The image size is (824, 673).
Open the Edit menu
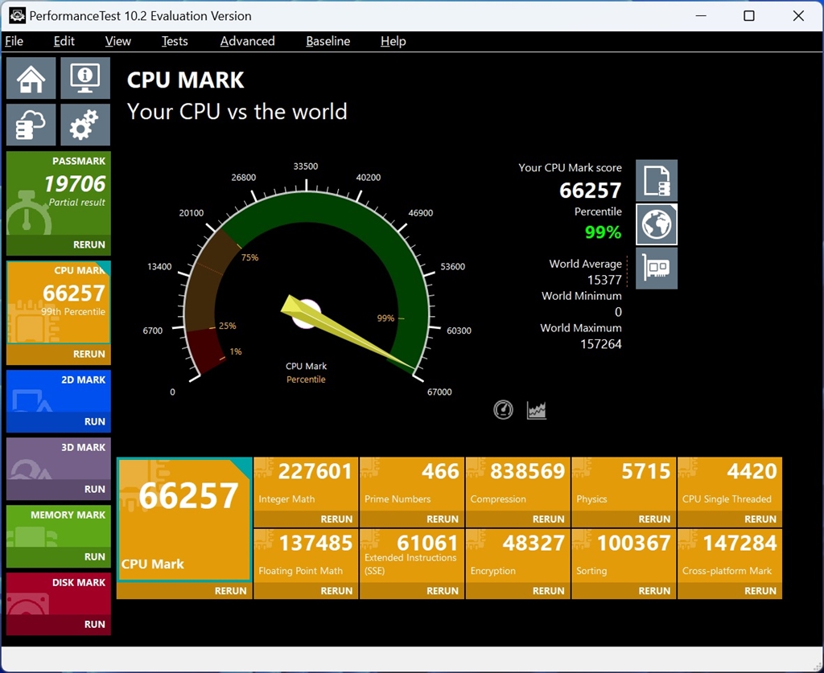(x=64, y=41)
